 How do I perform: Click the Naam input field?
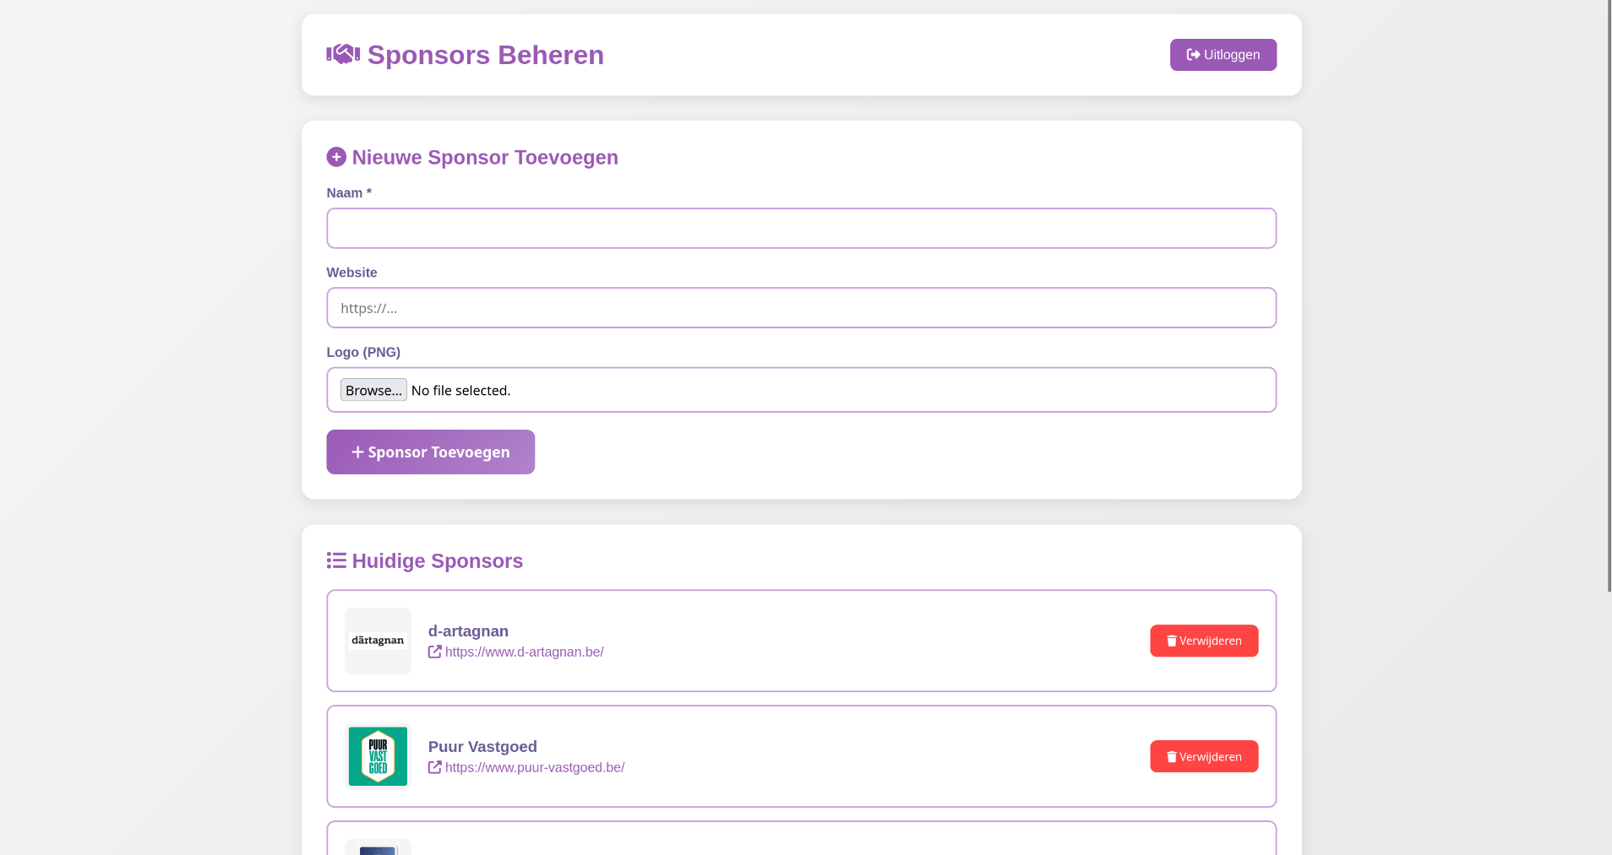(x=801, y=228)
